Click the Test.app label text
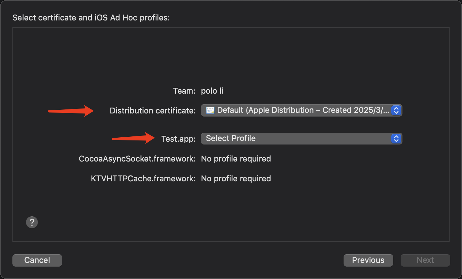This screenshot has width=462, height=279. click(178, 139)
